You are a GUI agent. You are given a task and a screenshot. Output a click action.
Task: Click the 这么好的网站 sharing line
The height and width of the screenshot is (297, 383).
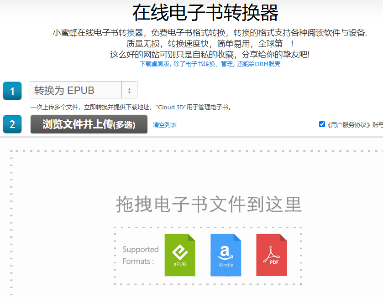click(x=210, y=54)
